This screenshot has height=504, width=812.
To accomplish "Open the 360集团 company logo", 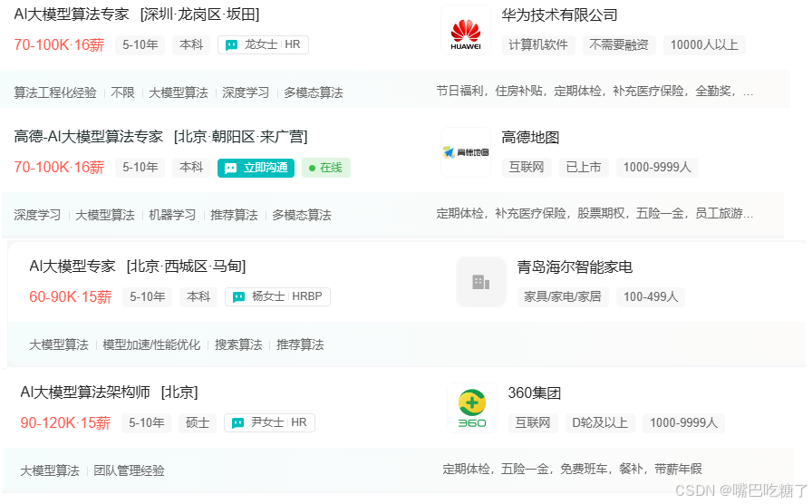I will point(472,408).
